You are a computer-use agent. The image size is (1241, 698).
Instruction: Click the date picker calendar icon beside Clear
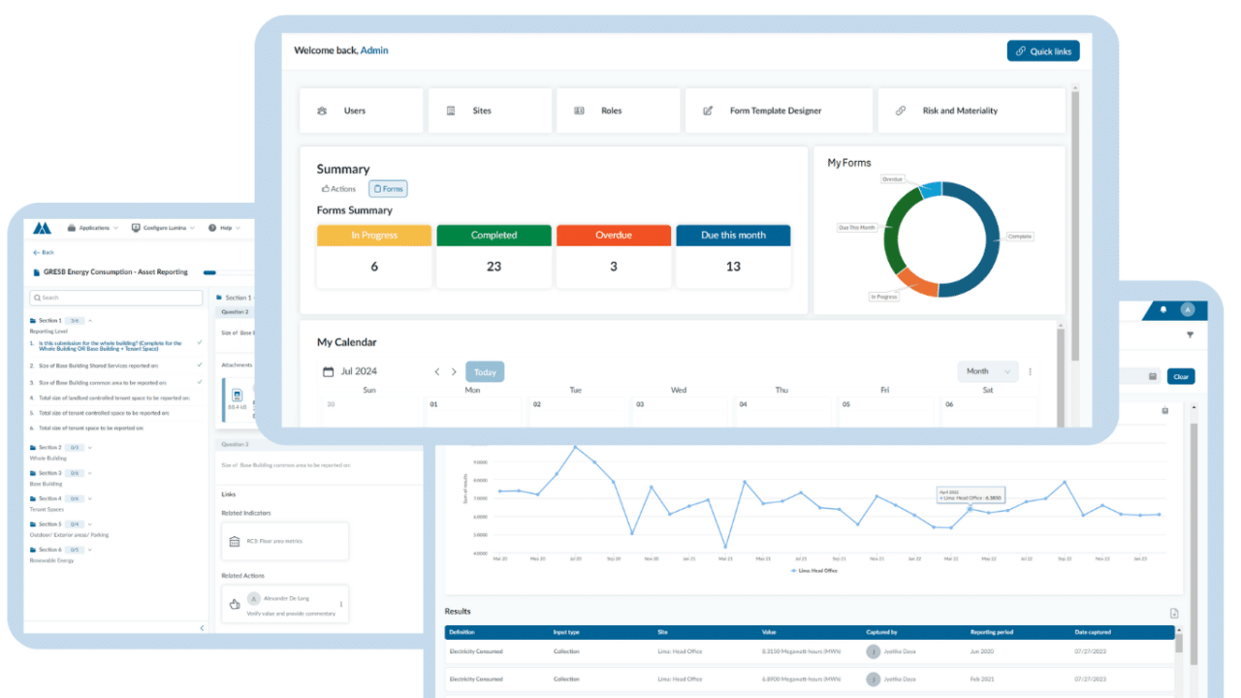[1153, 376]
